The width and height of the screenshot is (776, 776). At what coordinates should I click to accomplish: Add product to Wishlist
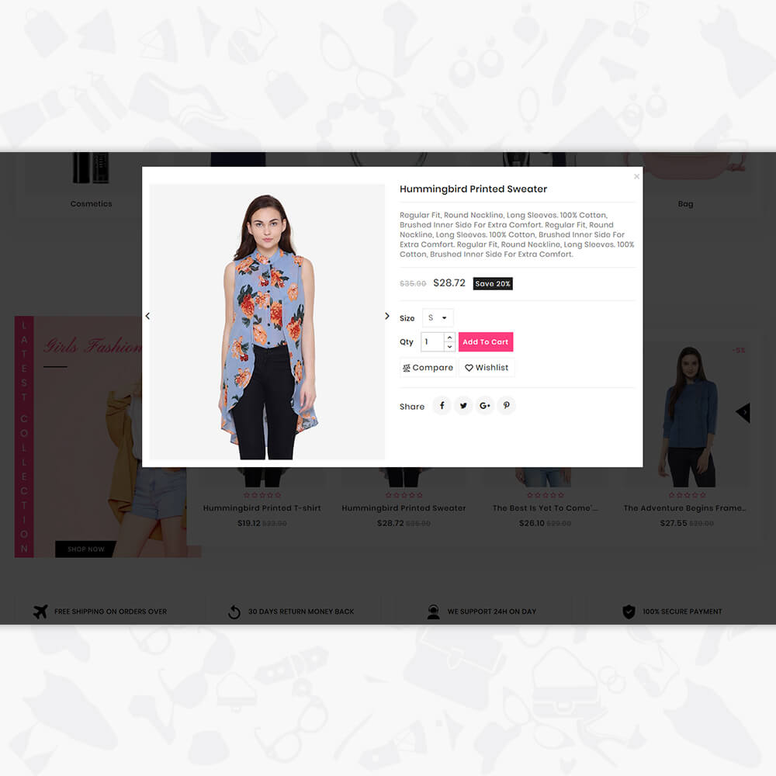[x=487, y=368]
